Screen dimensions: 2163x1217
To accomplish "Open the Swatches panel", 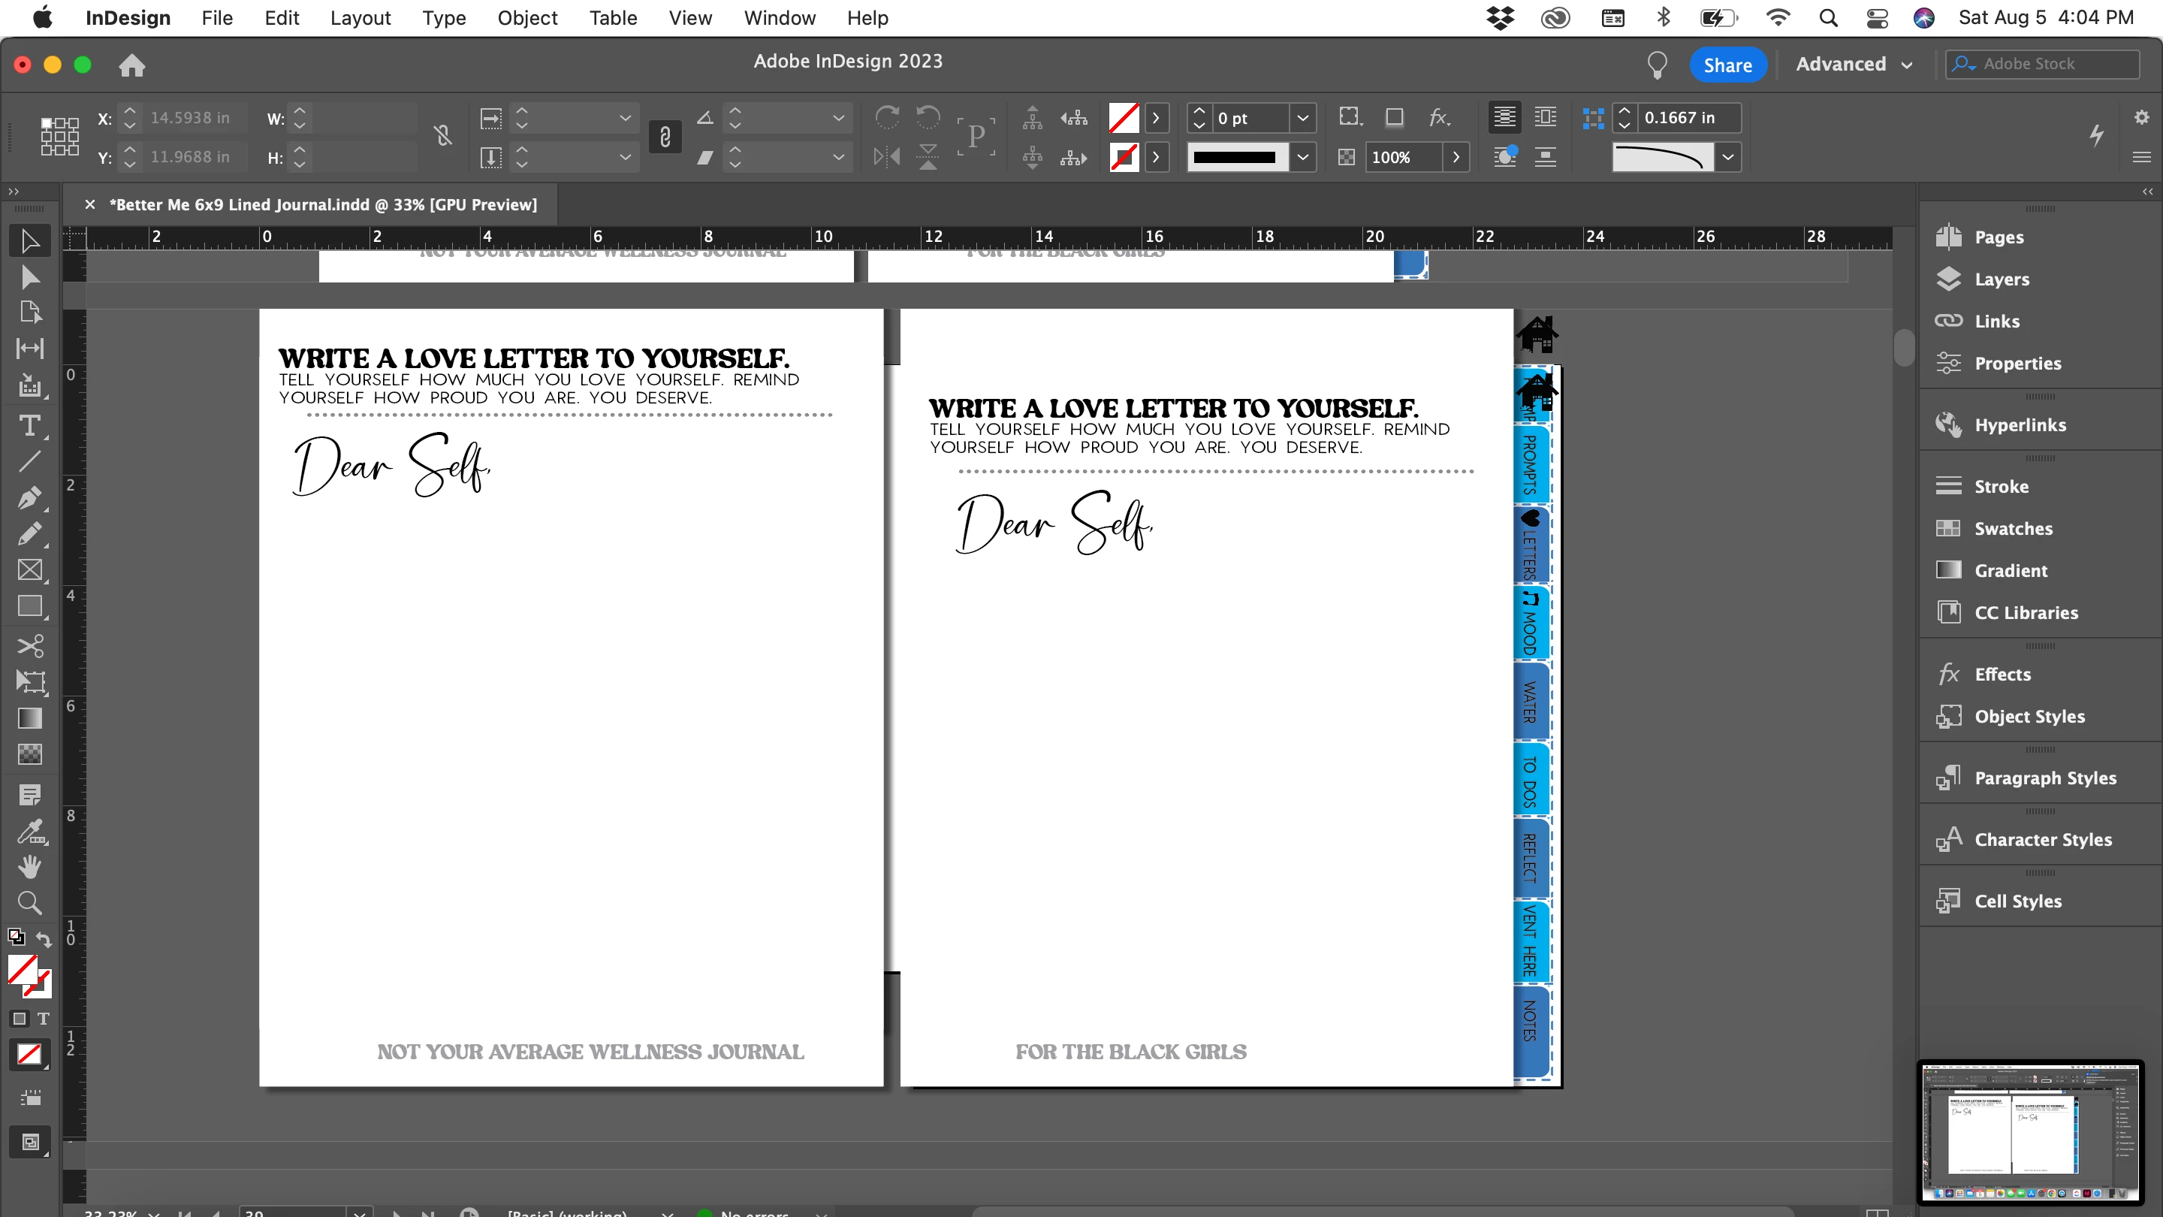I will click(x=2013, y=528).
